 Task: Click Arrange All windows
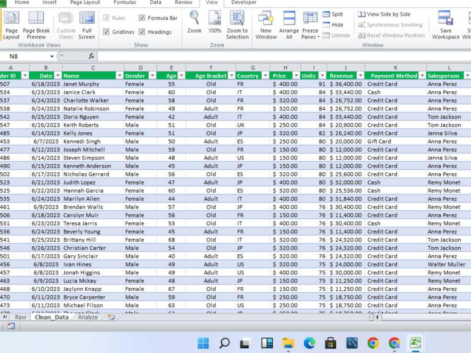[x=289, y=25]
